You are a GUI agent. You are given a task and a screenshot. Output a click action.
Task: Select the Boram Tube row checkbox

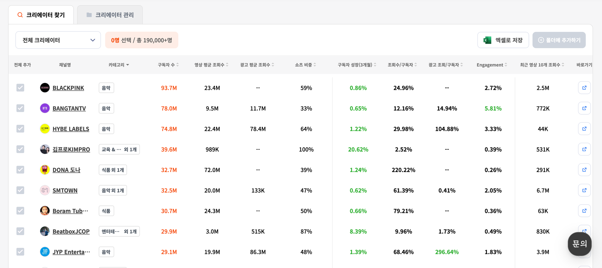20,211
